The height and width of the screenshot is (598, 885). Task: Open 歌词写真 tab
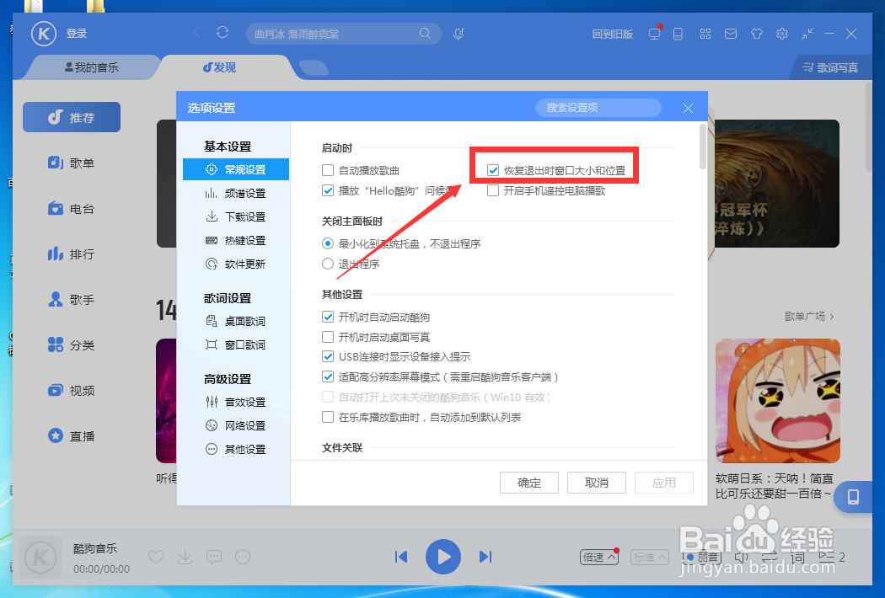(830, 67)
